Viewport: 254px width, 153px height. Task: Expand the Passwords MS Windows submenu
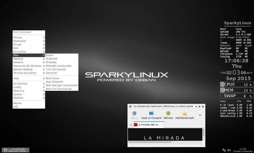pos(29,66)
